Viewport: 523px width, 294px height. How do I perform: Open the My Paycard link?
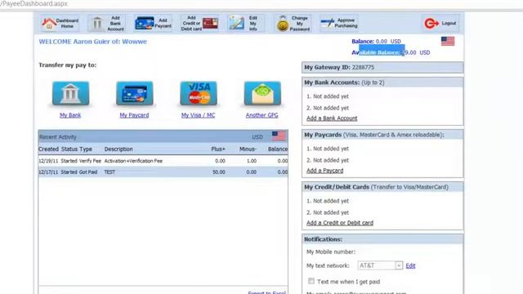pyautogui.click(x=134, y=115)
